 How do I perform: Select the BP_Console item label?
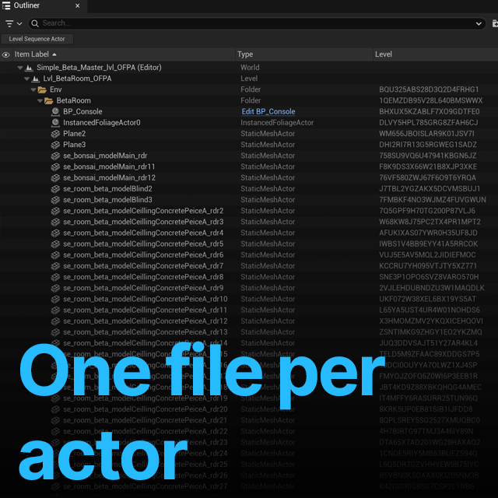(x=82, y=111)
